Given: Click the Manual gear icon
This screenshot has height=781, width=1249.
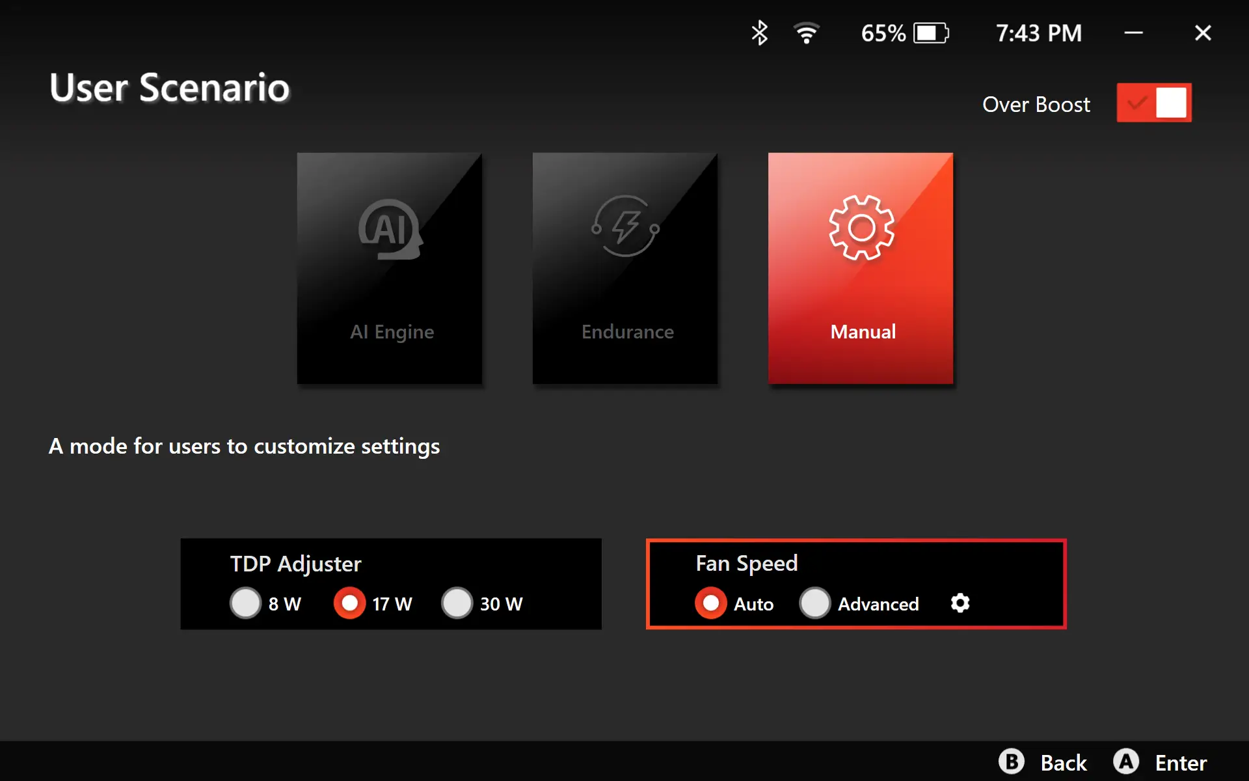Looking at the screenshot, I should (861, 228).
